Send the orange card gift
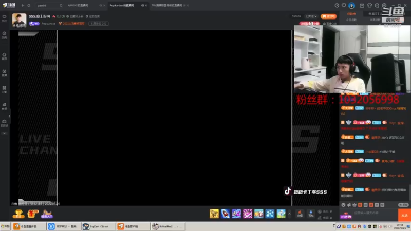This screenshot has width=411, height=231. (259, 214)
